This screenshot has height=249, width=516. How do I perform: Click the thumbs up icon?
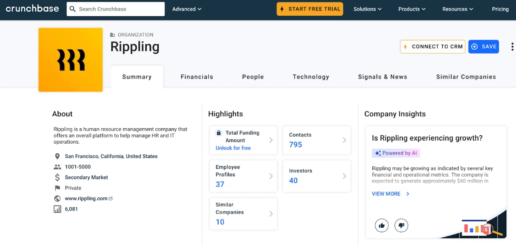tap(382, 226)
